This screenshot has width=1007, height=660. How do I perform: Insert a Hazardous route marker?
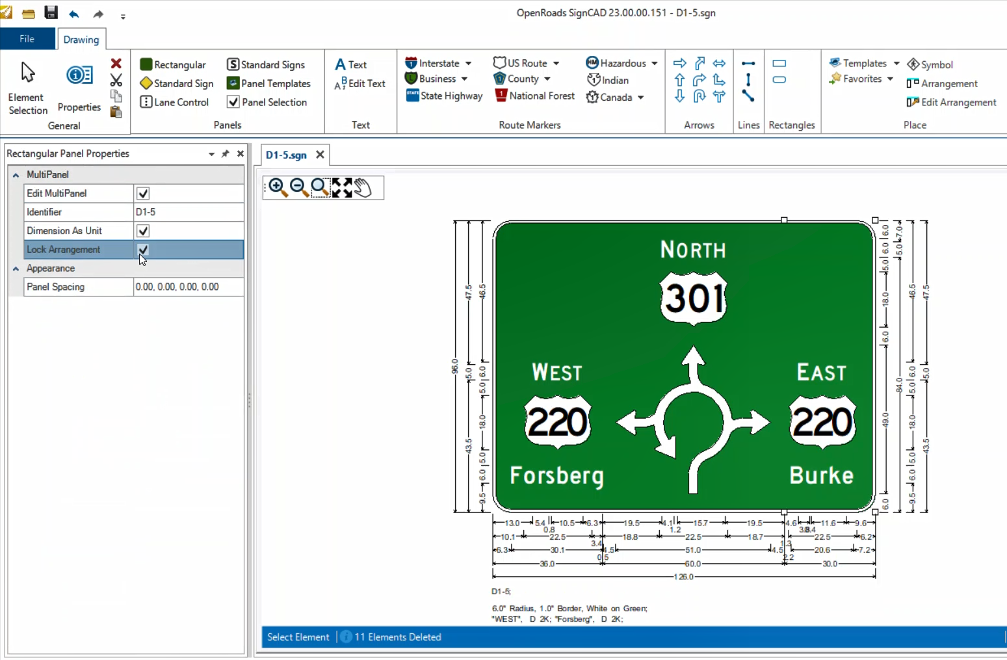[x=616, y=62]
